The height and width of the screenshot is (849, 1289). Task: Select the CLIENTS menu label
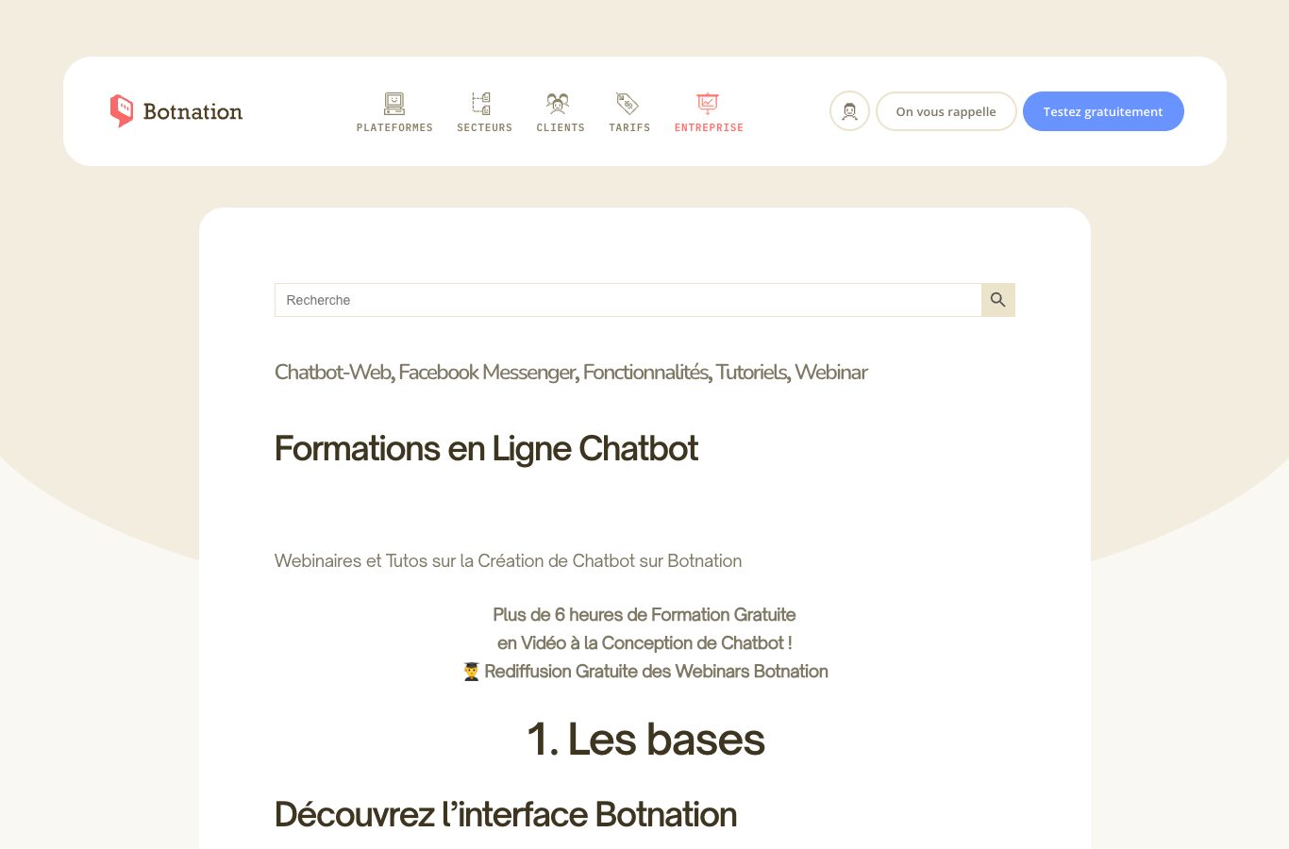click(x=561, y=127)
